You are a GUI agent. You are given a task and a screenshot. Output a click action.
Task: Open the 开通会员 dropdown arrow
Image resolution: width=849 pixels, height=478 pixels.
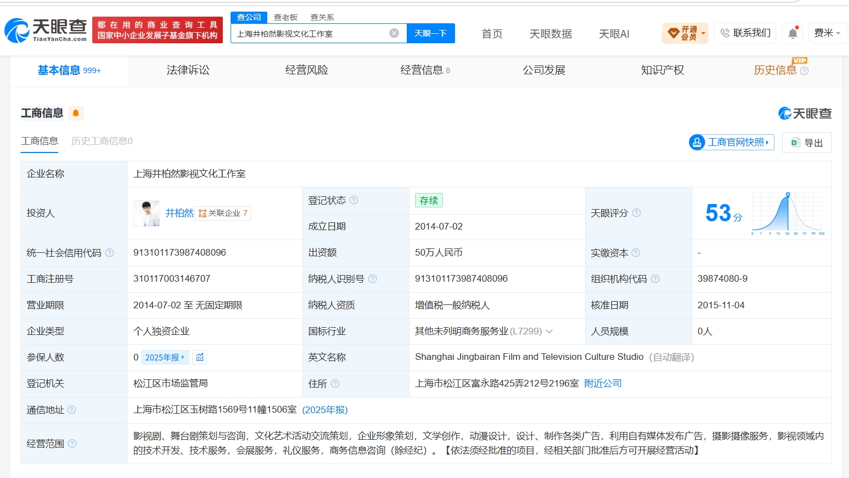click(703, 33)
